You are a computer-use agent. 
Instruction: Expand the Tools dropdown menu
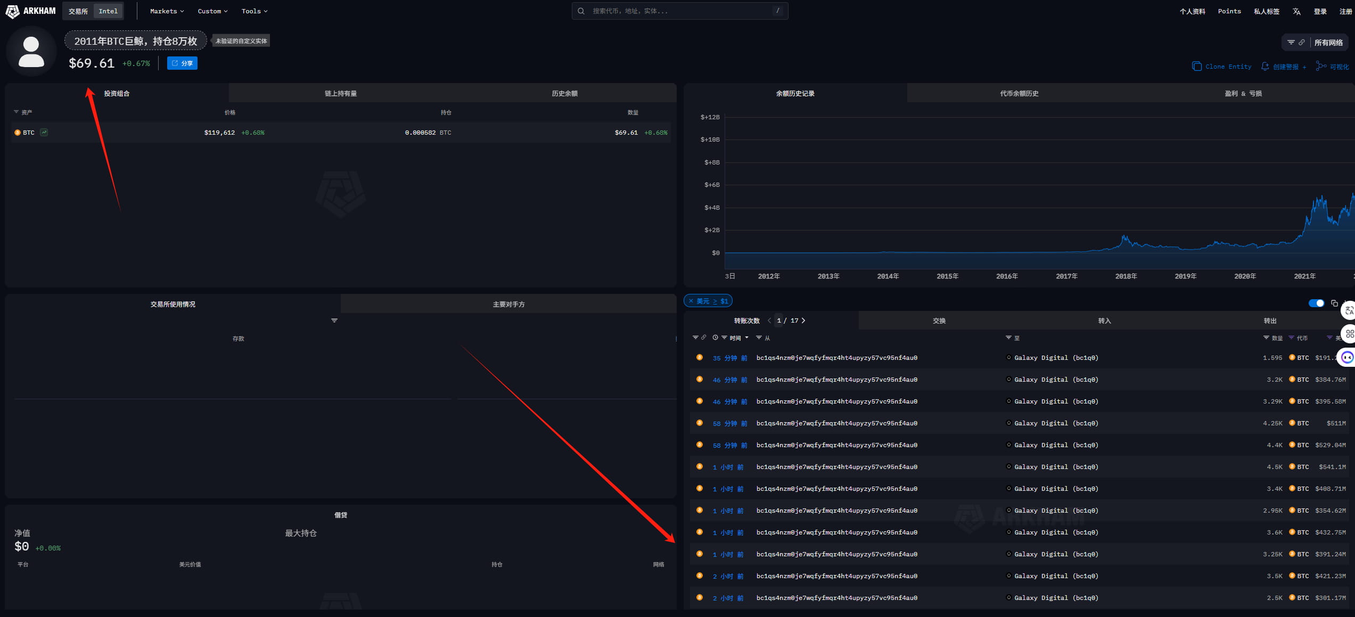click(x=254, y=11)
